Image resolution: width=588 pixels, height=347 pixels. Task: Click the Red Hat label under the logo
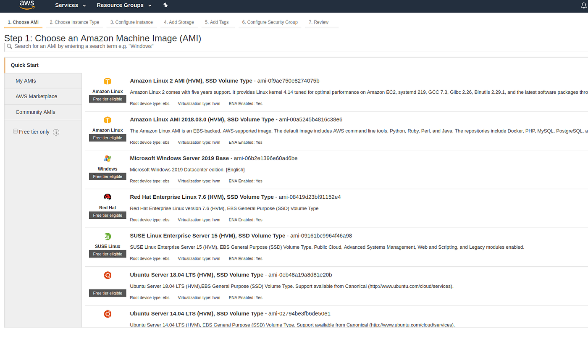click(x=108, y=208)
